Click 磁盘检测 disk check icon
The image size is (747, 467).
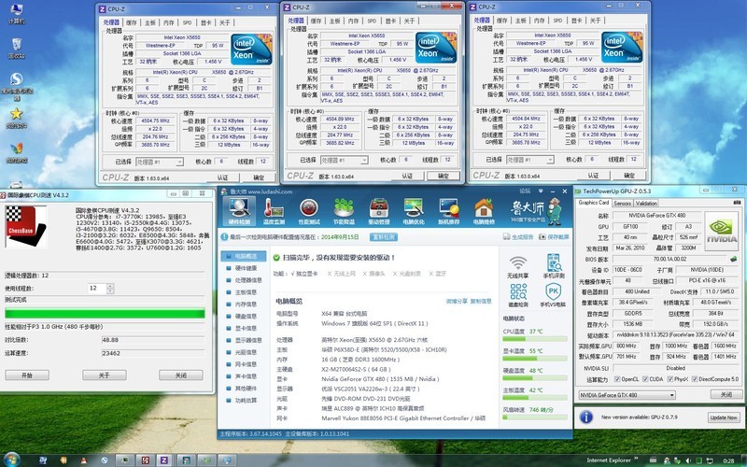click(x=518, y=295)
